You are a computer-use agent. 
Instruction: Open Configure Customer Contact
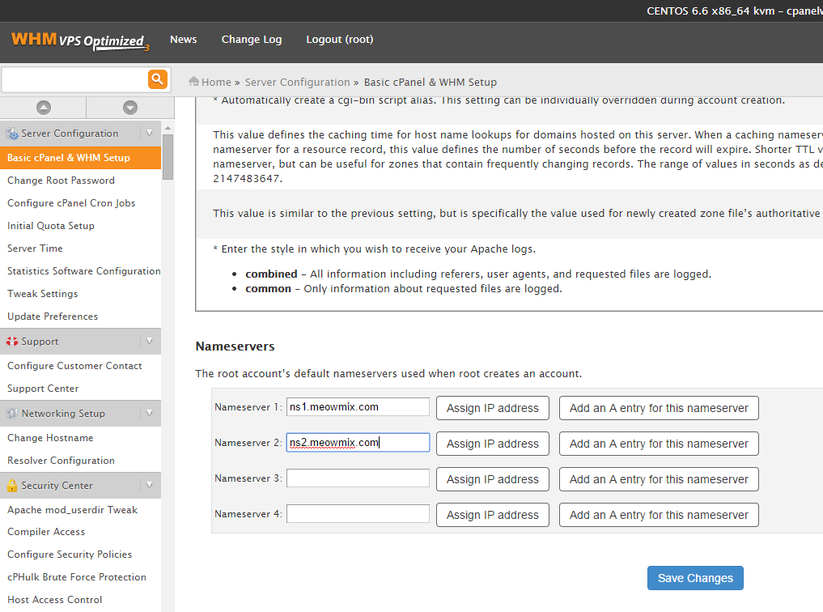point(74,365)
